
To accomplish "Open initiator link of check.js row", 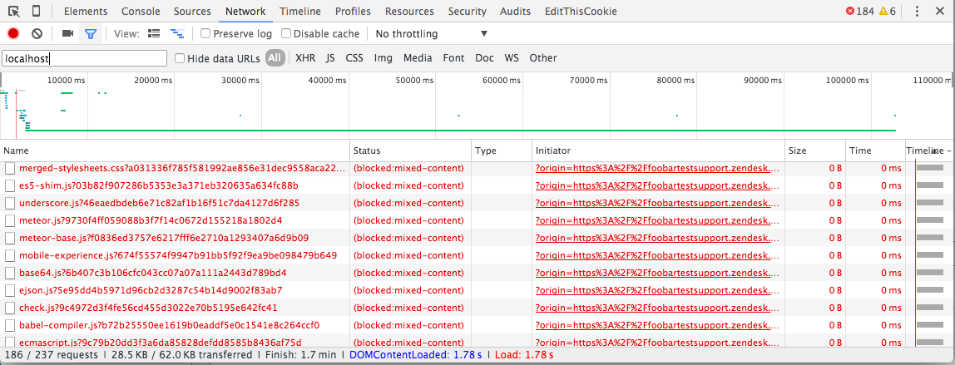I will pyautogui.click(x=657, y=307).
